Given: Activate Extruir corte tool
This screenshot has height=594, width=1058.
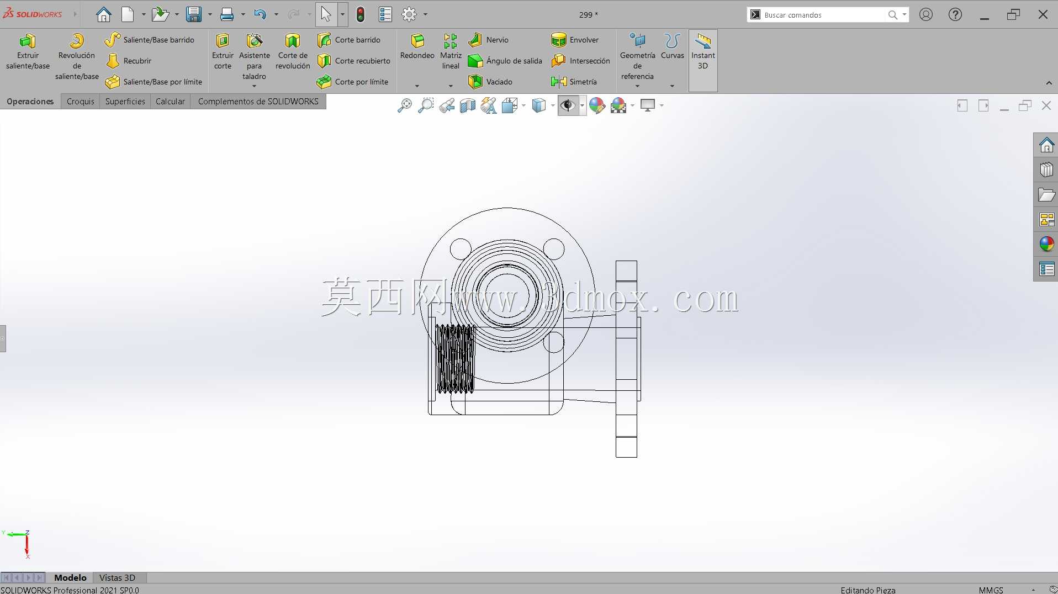Looking at the screenshot, I should tap(223, 52).
